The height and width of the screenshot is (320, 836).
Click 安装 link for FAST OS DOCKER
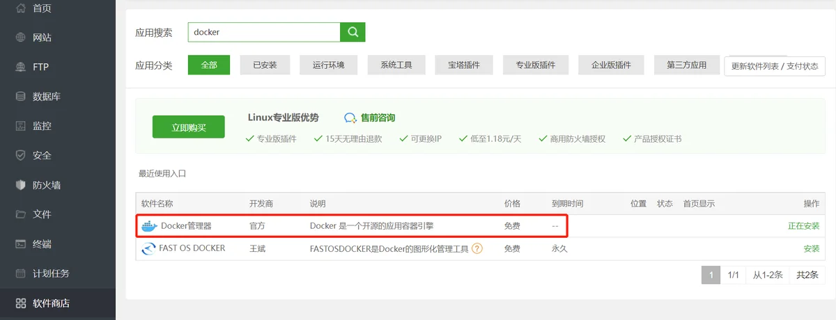click(811, 248)
